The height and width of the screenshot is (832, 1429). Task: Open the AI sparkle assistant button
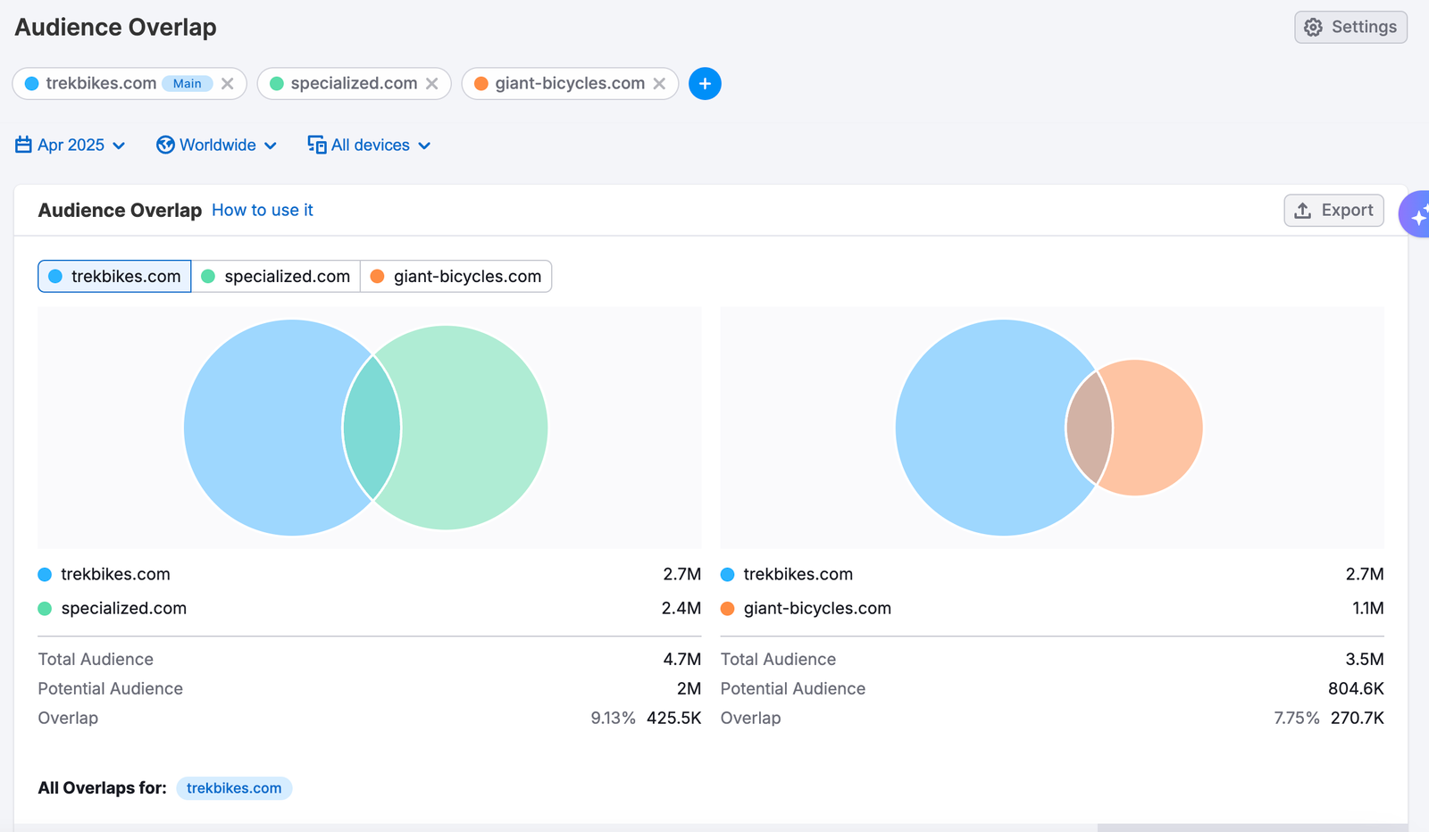[x=1416, y=215]
